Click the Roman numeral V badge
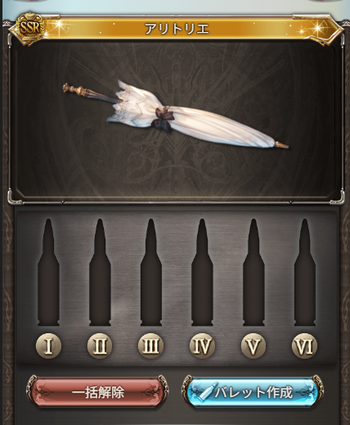This screenshot has width=350, height=425. coord(254,346)
